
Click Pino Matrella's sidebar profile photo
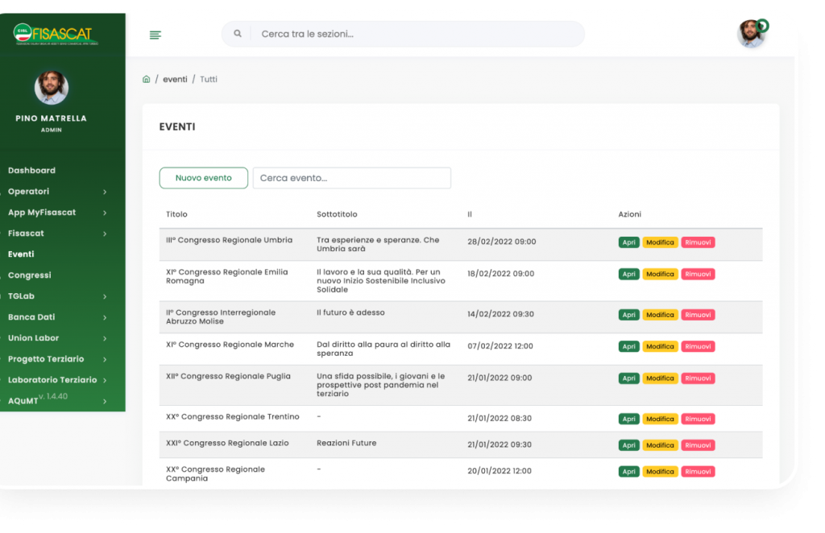pos(52,88)
